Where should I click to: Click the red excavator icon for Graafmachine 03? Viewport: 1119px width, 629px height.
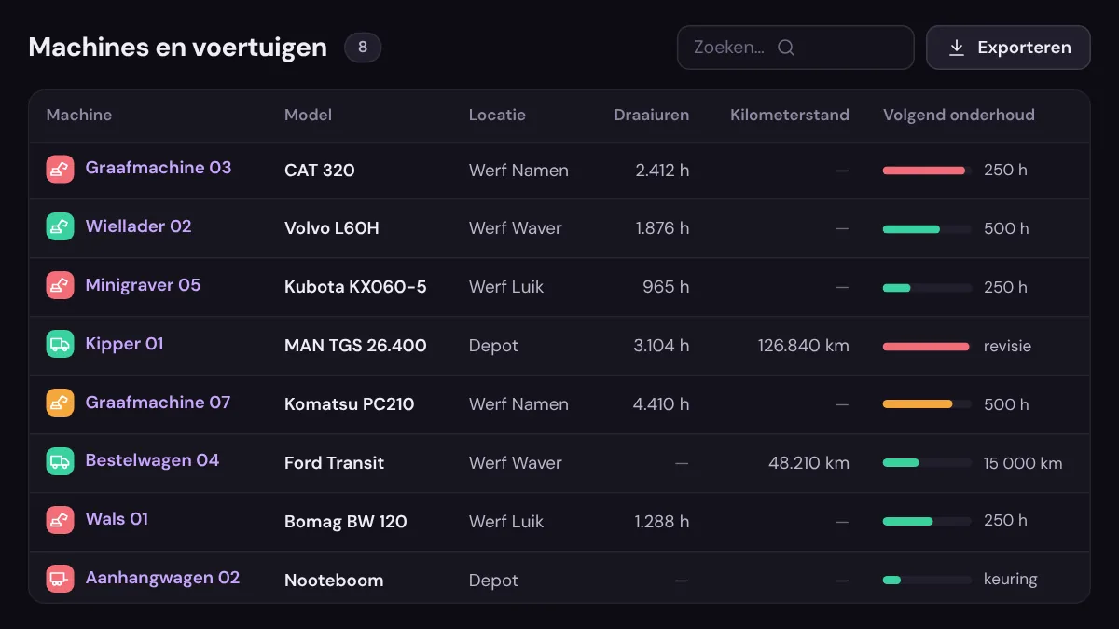(x=60, y=169)
